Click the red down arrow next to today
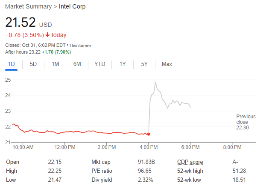The image size is (269, 186). [47, 35]
